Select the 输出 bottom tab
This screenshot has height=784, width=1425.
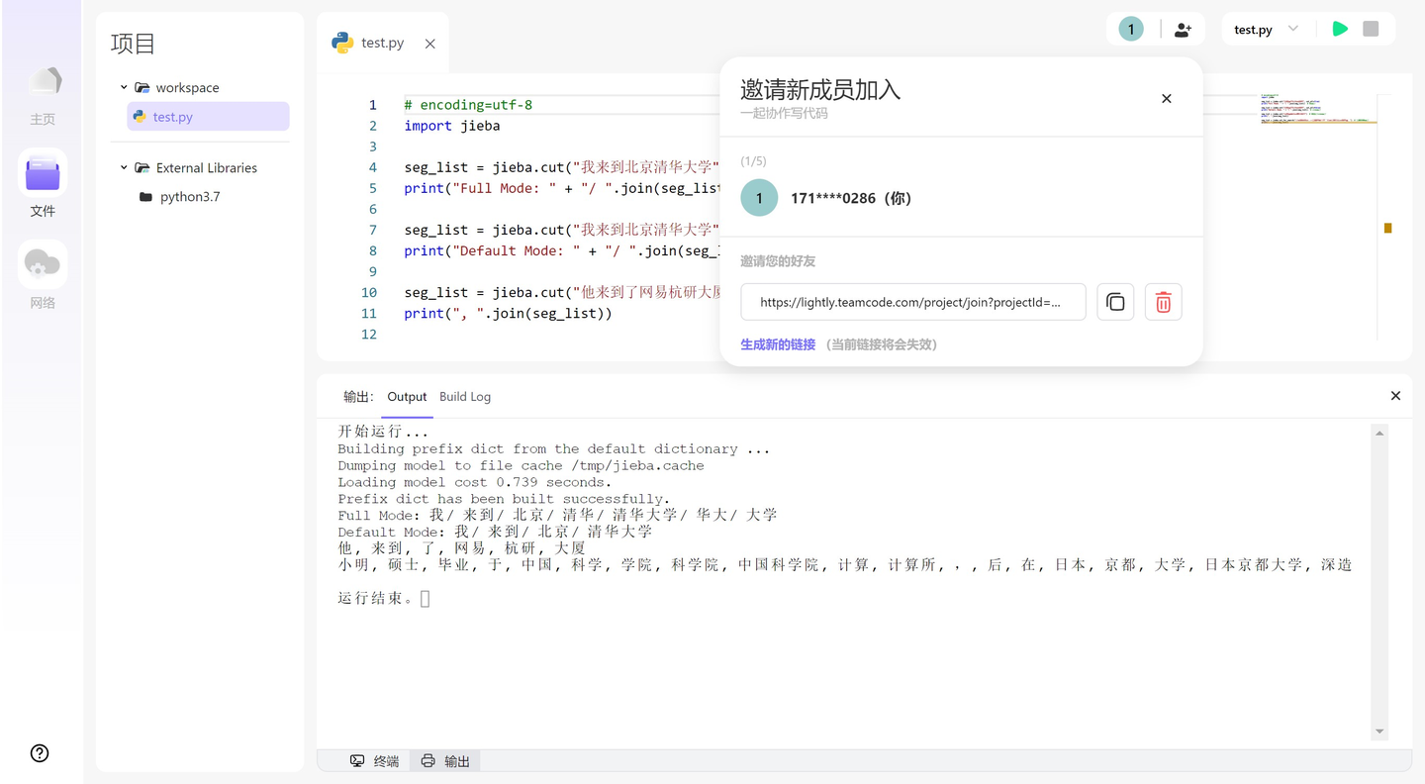pyautogui.click(x=445, y=761)
